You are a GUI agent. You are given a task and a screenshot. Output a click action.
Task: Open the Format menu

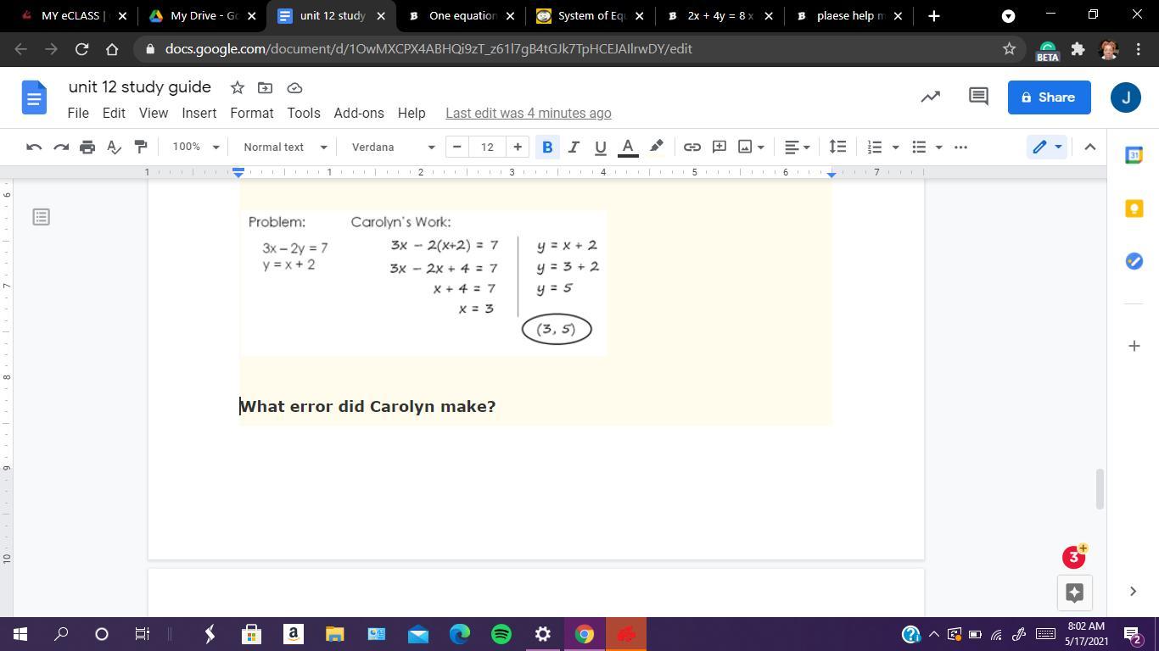tap(252, 113)
